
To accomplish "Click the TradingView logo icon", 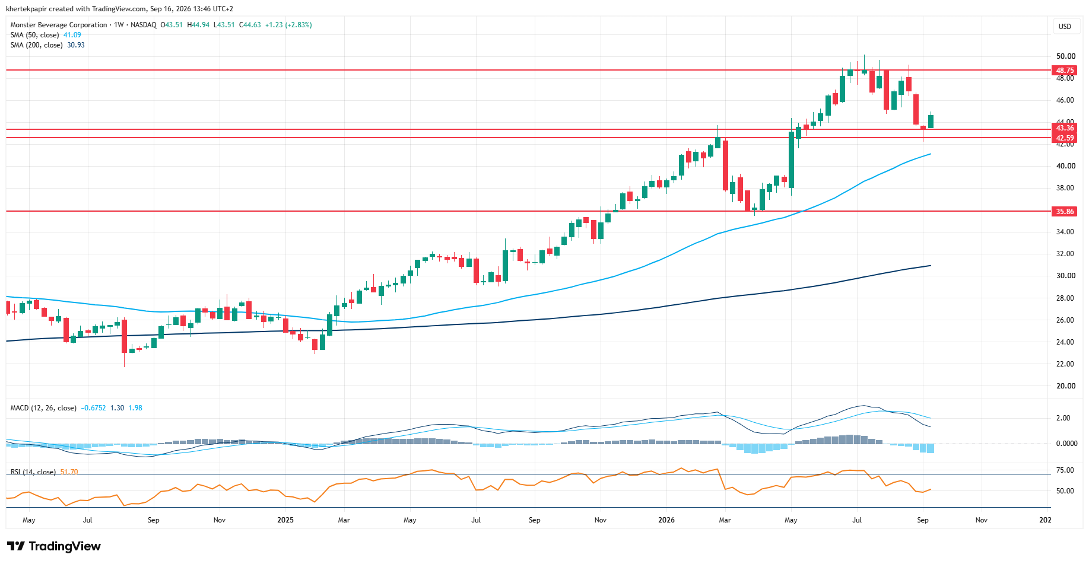I will point(16,546).
